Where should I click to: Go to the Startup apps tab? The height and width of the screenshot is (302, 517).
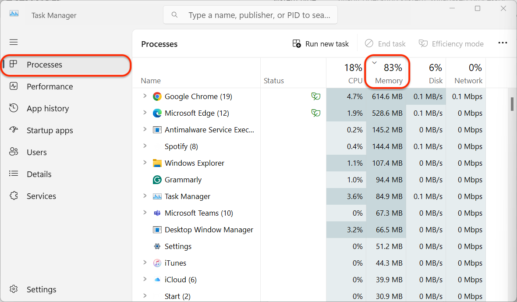coord(66,130)
